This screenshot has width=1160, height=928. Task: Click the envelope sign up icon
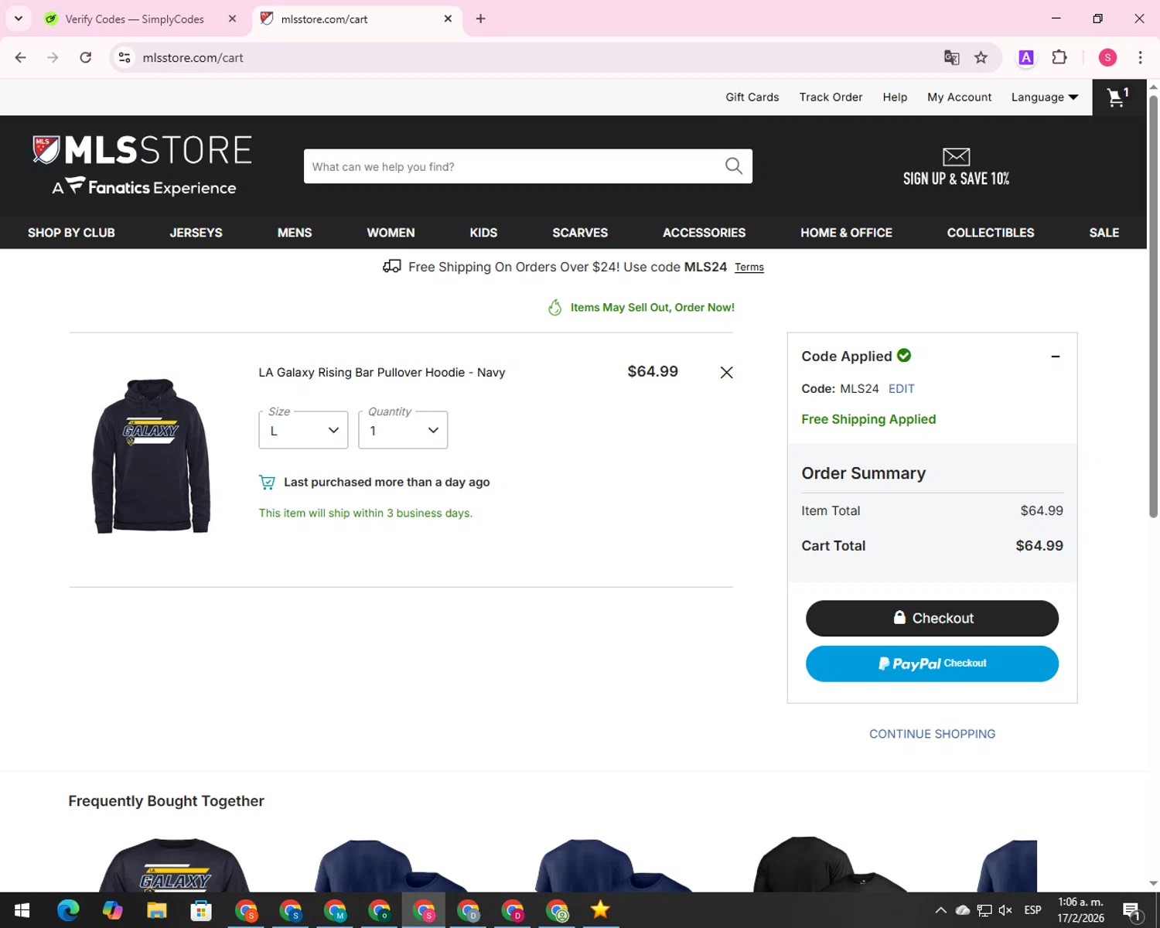[956, 157]
